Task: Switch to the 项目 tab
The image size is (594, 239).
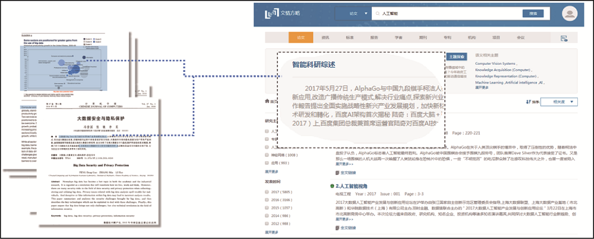Action: pos(496,38)
